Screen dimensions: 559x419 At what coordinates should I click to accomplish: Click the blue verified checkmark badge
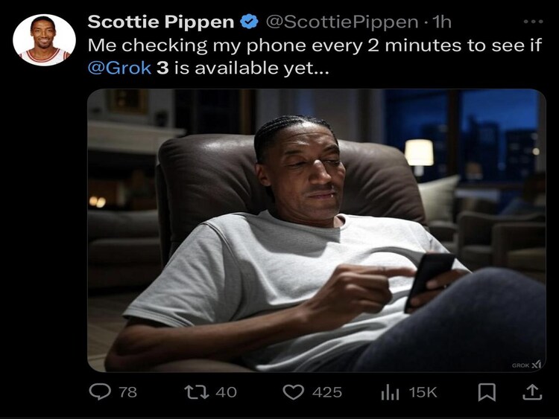click(249, 22)
